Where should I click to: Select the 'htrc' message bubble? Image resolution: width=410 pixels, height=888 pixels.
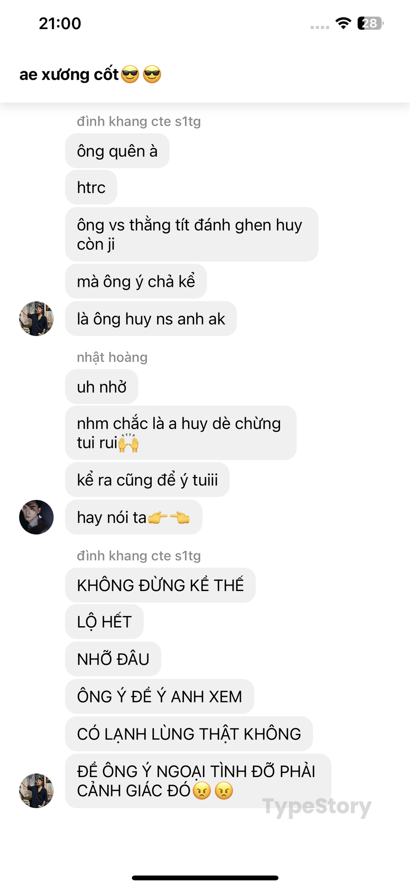coord(91,187)
